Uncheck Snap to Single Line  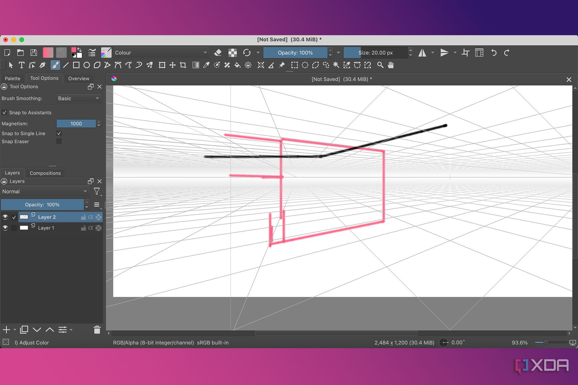point(59,133)
